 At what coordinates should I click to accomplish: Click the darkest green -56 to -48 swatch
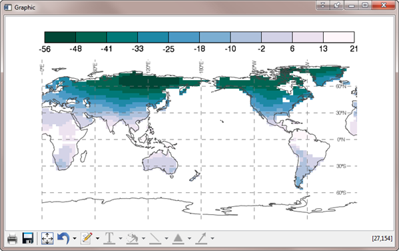click(61, 37)
